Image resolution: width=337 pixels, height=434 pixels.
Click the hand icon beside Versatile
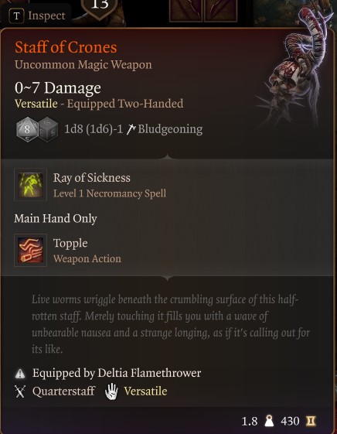click(x=111, y=391)
